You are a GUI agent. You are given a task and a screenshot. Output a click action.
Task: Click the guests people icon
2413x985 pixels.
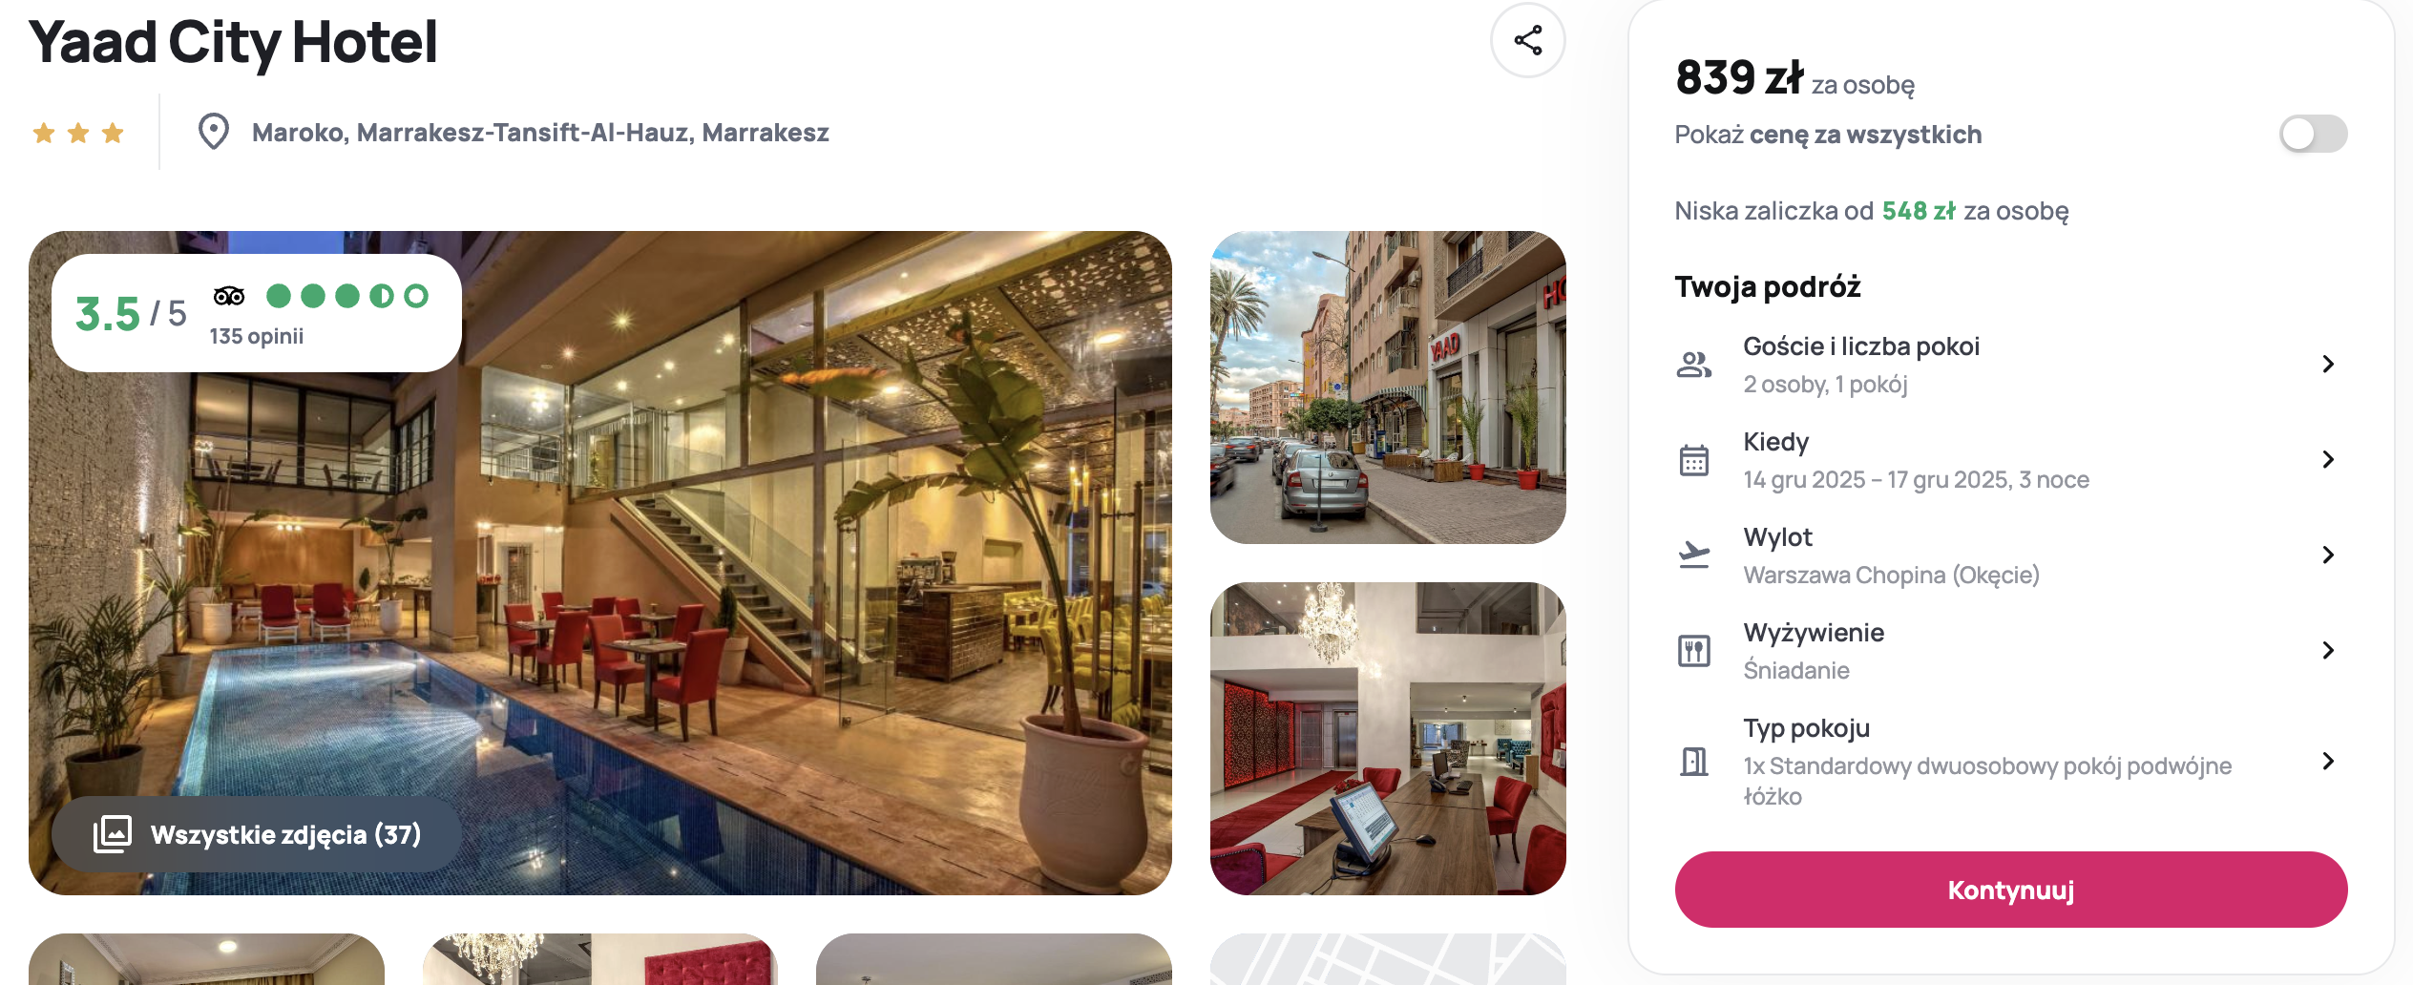pyautogui.click(x=1693, y=365)
